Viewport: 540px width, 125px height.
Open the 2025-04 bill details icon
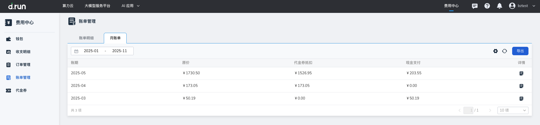pos(521,86)
